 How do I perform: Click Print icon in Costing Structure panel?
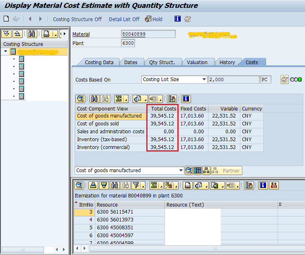pyautogui.click(x=46, y=34)
